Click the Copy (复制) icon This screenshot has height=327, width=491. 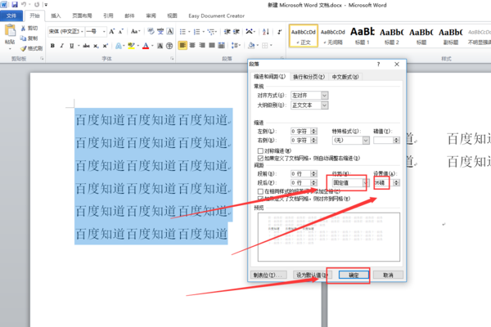point(24,38)
